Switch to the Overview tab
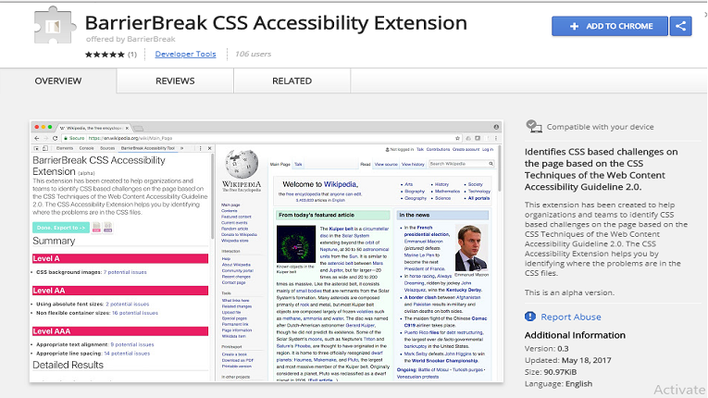This screenshot has height=398, width=708. [58, 81]
